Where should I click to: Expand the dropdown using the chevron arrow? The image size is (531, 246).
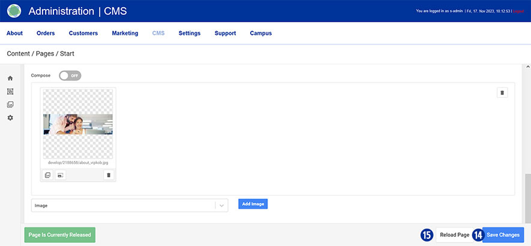(221, 205)
